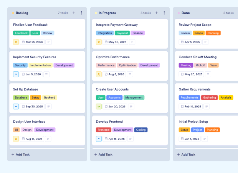Click the red Gathering tag
This screenshot has width=238, height=173.
pos(210,98)
